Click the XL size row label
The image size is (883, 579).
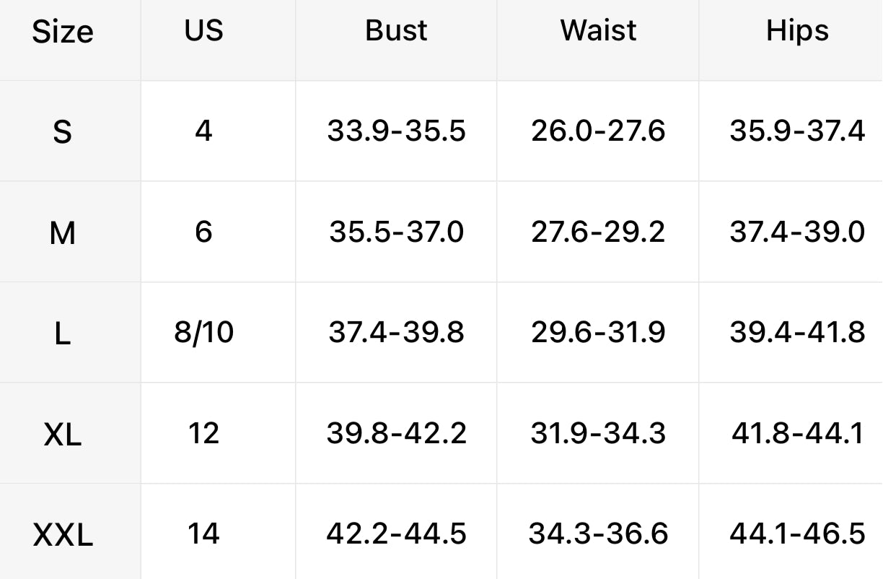coord(63,435)
